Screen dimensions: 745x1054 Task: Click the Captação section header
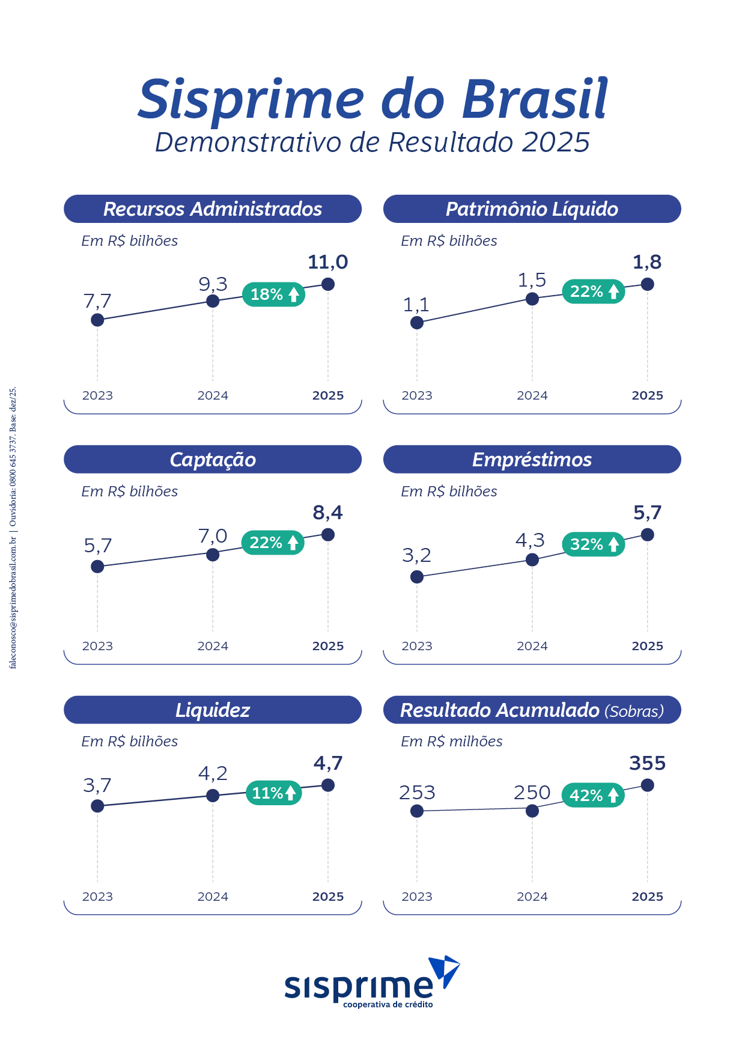213,460
